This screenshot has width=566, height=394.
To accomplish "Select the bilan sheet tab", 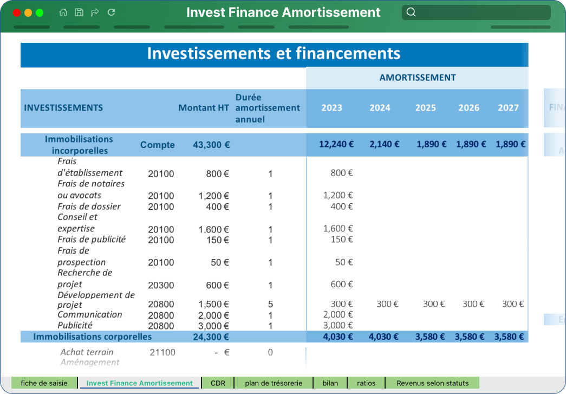I will [x=330, y=383].
